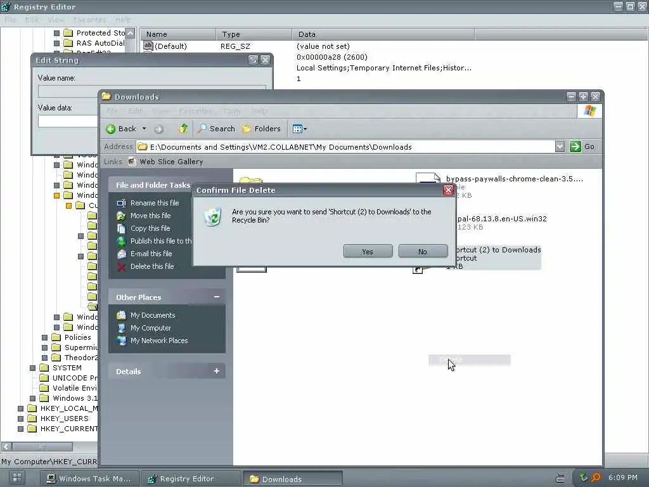Click the Name column header in Registry Editor
The width and height of the screenshot is (649, 487).
pos(178,34)
